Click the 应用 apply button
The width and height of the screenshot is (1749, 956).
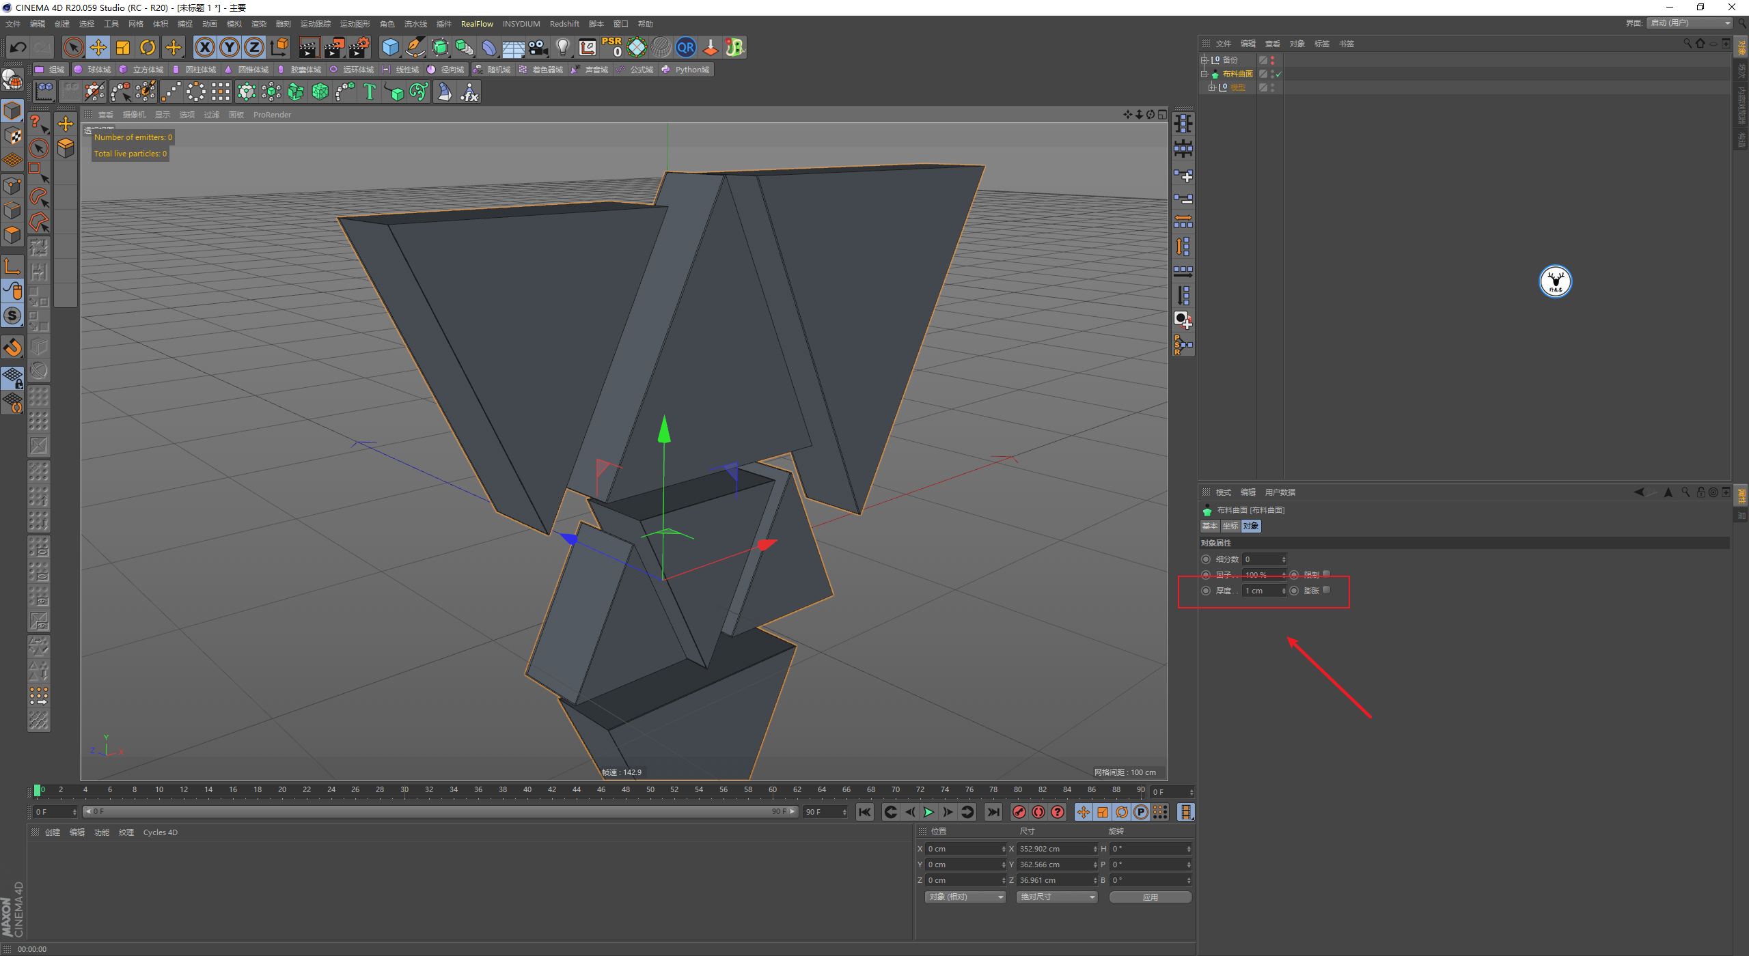tap(1150, 897)
